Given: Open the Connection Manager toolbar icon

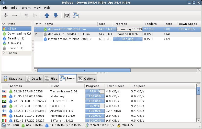Looking at the screenshot, I should (76, 15).
